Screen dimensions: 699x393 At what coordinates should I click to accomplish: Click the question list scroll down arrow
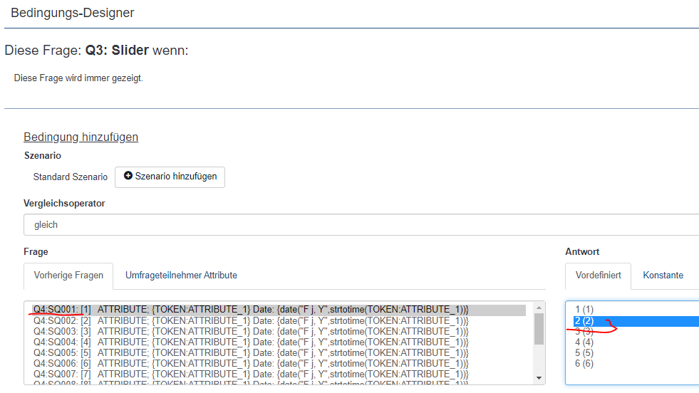click(x=539, y=378)
